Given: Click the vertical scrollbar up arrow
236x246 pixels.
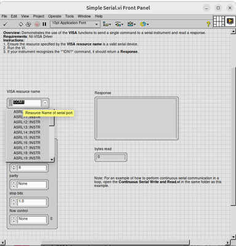Looking at the screenshot, I should pyautogui.click(x=233, y=32).
